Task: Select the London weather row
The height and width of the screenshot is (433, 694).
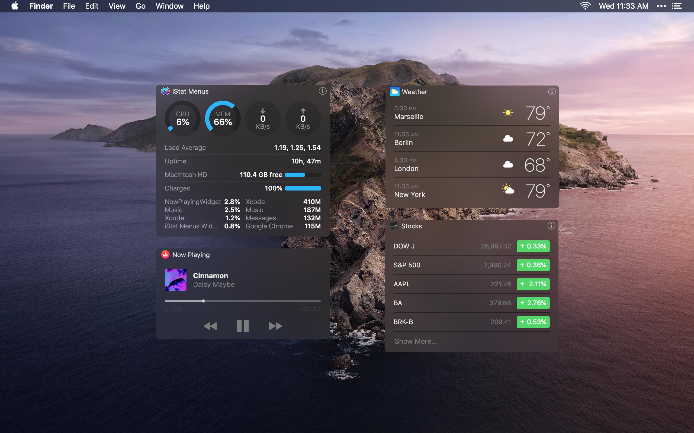Action: [x=472, y=165]
